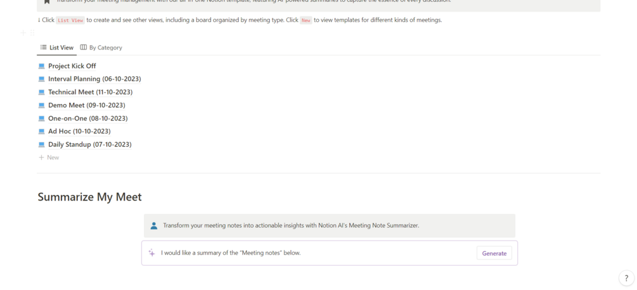Switch to the By Category tab
Image resolution: width=637 pixels, height=290 pixels.
click(x=101, y=48)
